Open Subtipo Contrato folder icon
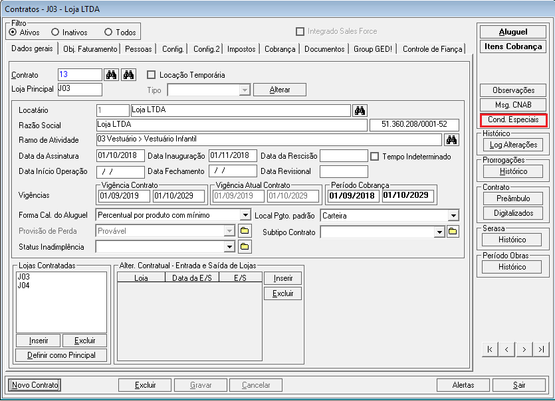Viewport: 555px width, 401px height. 453,232
